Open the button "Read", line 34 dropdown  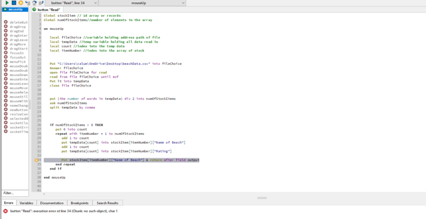(71, 3)
